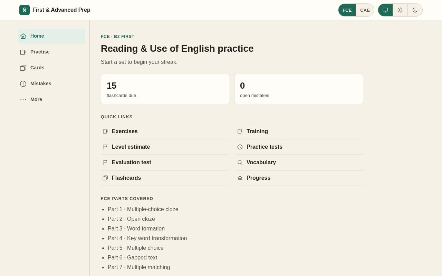Click 'Part 3 · Word formation' text
Image resolution: width=442 pixels, height=276 pixels.
(x=136, y=229)
